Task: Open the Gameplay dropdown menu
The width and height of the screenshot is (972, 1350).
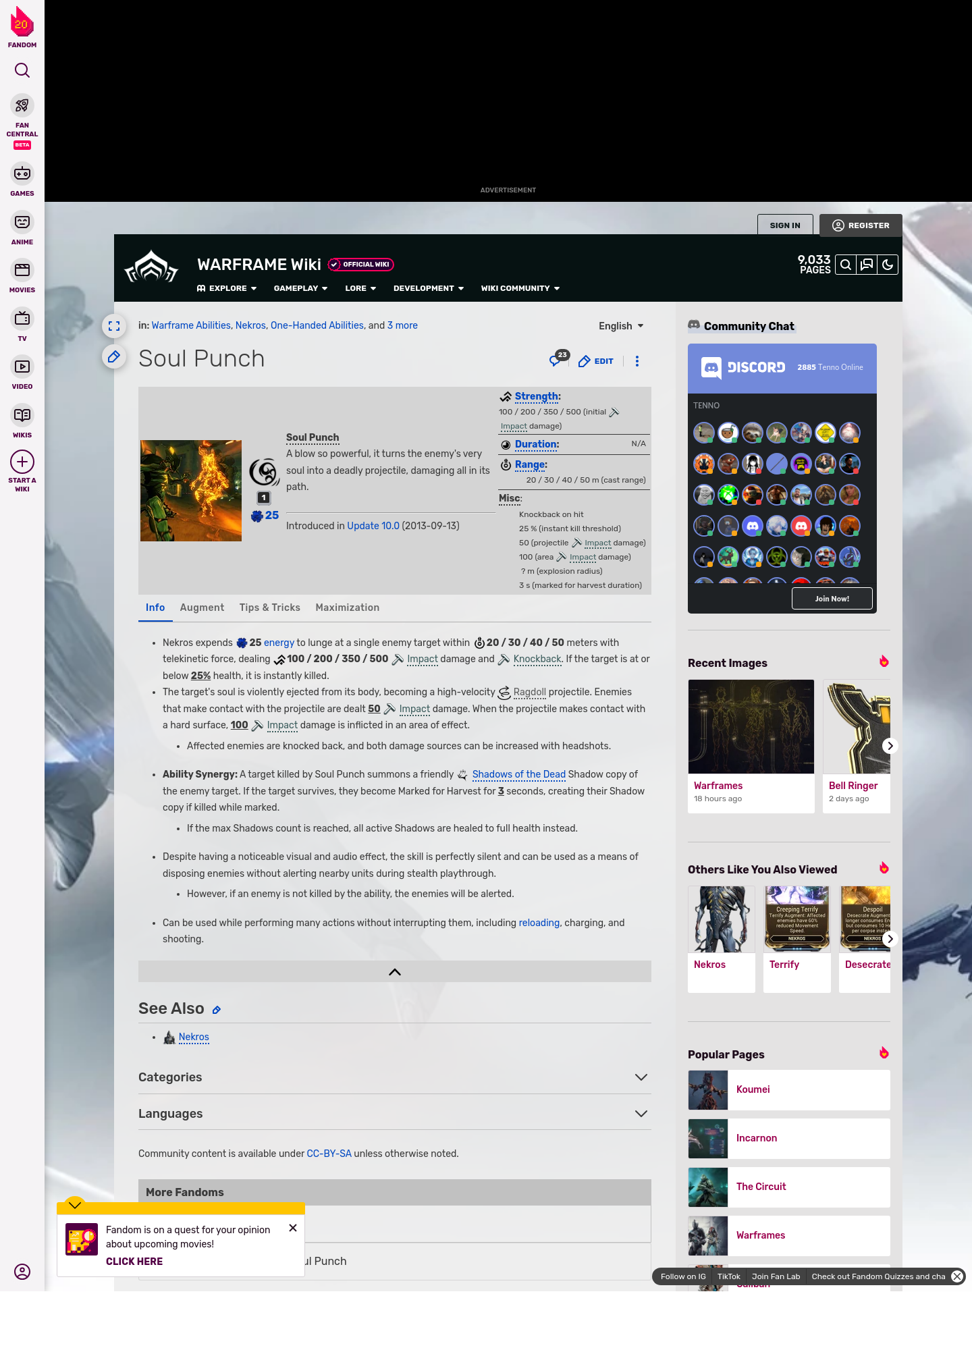Action: [x=300, y=288]
